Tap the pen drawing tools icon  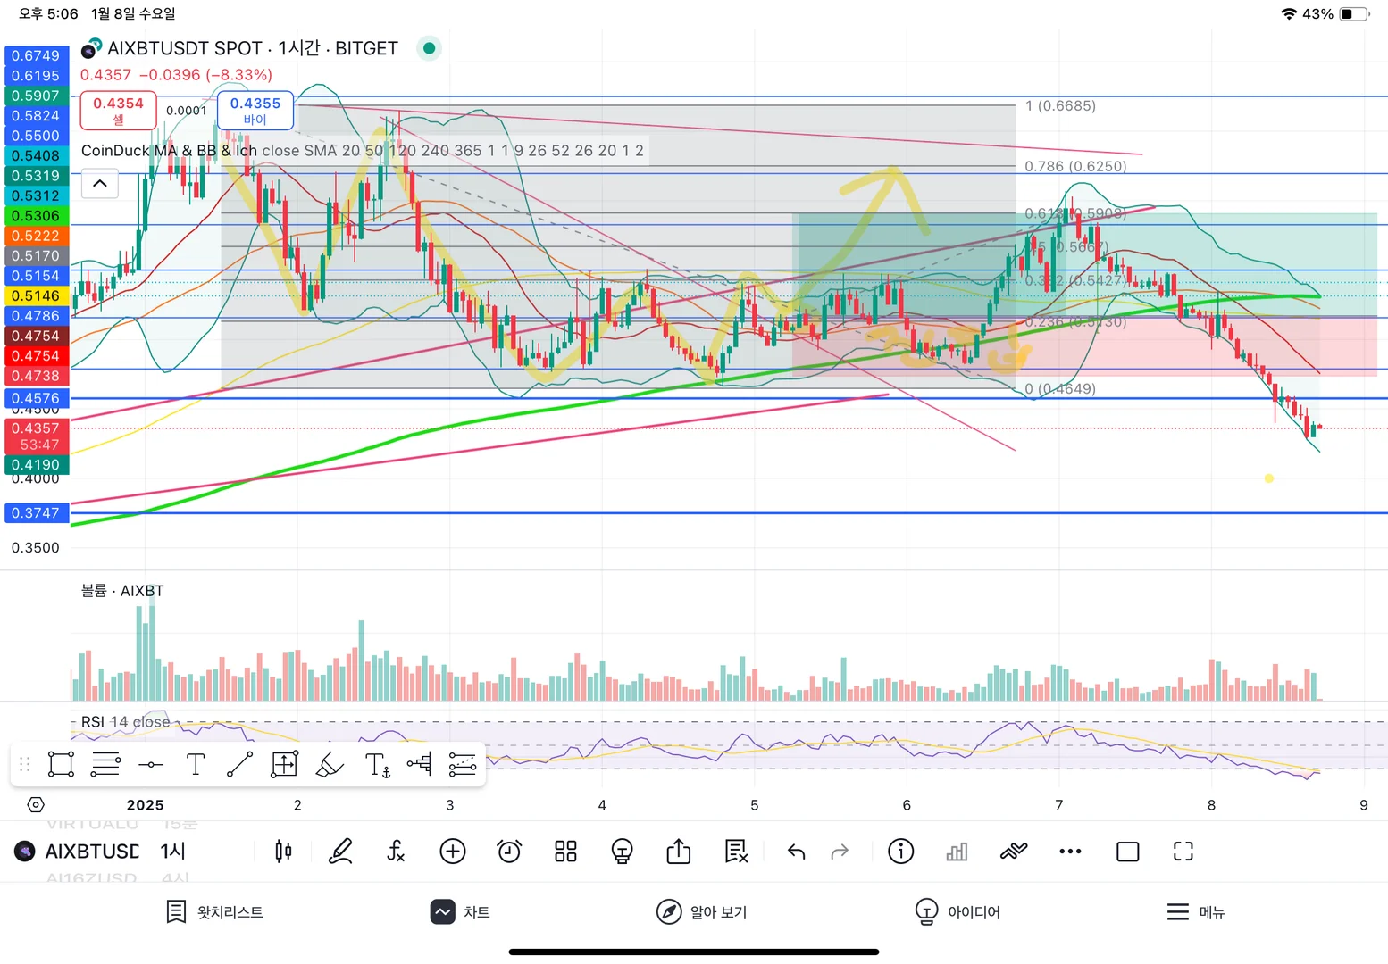(340, 852)
